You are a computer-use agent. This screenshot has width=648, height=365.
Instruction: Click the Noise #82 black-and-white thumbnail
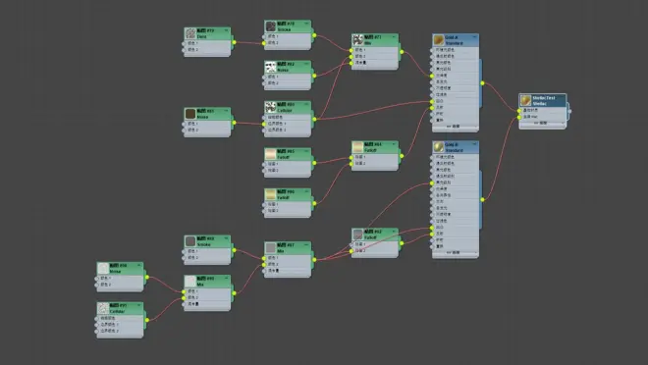pyautogui.click(x=271, y=67)
